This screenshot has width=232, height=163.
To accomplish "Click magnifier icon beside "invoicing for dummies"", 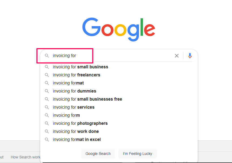I will (47, 91).
